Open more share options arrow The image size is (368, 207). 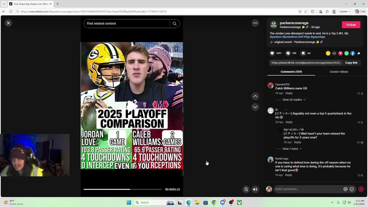pos(359,53)
